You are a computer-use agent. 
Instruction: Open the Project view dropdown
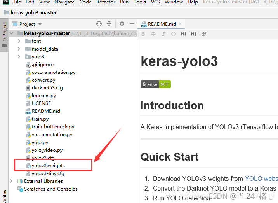(x=40, y=24)
